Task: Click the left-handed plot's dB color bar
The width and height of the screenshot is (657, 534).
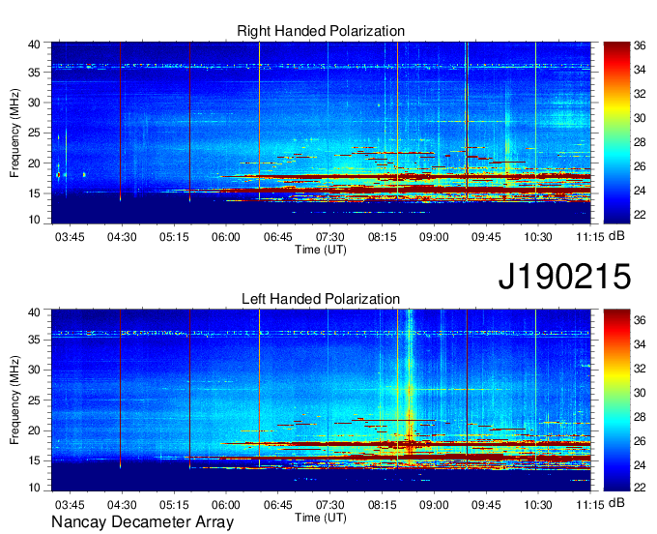Action: click(x=616, y=400)
